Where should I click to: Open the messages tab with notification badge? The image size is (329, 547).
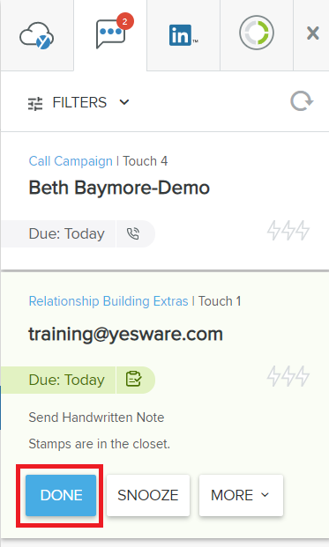(110, 35)
